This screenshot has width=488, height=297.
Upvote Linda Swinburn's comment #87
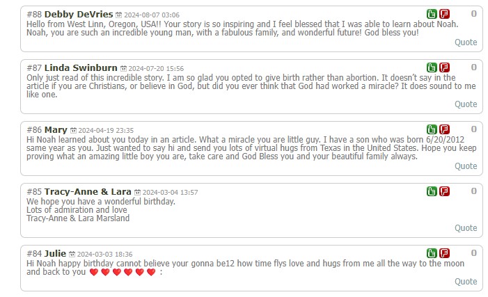[432, 68]
